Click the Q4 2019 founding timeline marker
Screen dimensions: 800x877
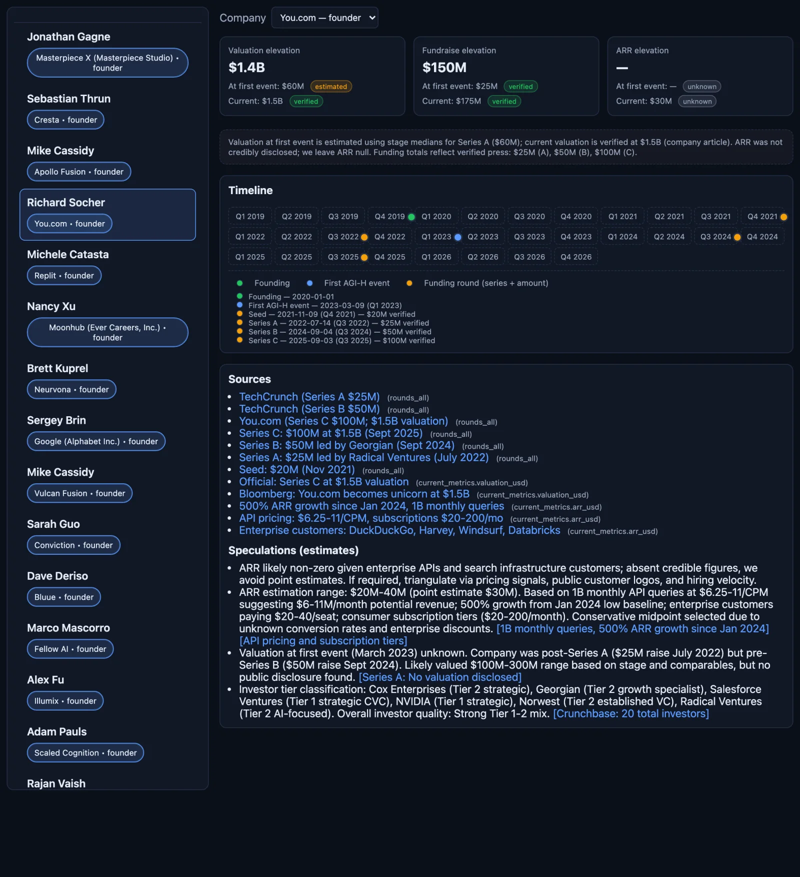(411, 217)
